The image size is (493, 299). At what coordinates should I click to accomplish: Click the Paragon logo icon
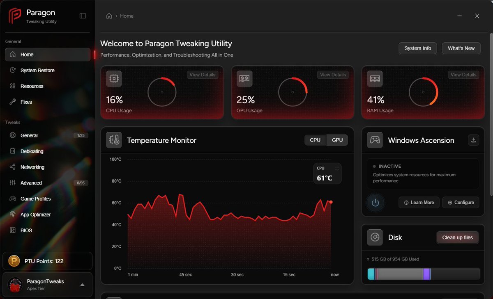pyautogui.click(x=15, y=16)
